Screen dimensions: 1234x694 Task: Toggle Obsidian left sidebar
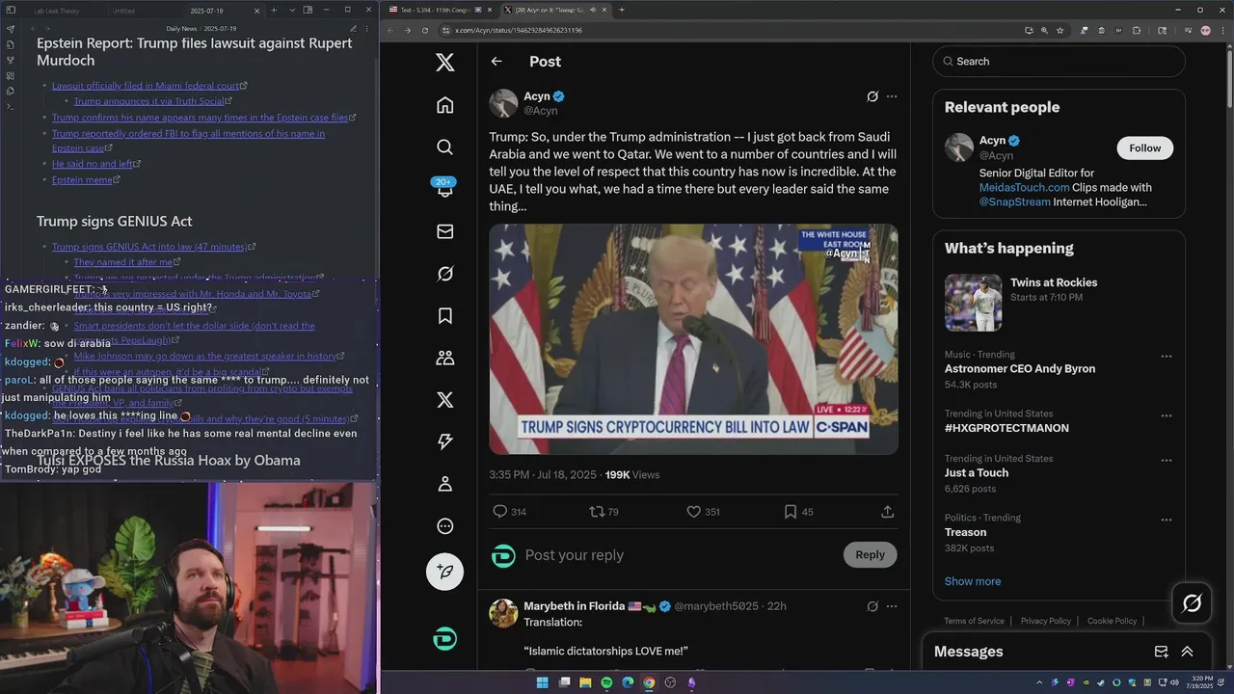(x=10, y=11)
